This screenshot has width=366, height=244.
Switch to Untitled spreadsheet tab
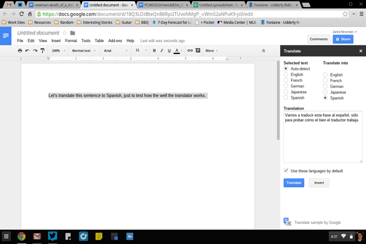218,5
